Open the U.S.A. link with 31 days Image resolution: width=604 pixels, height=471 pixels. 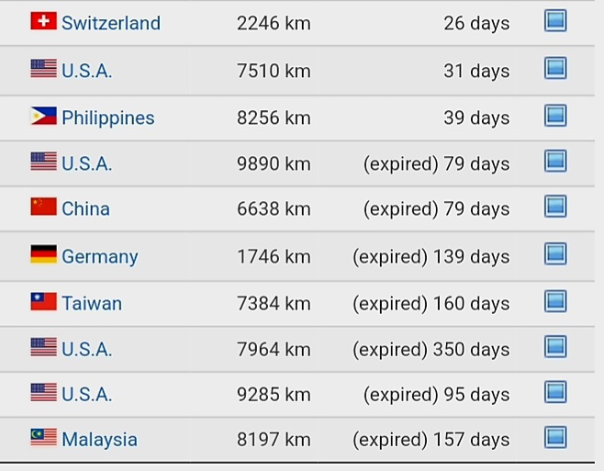coord(87,71)
